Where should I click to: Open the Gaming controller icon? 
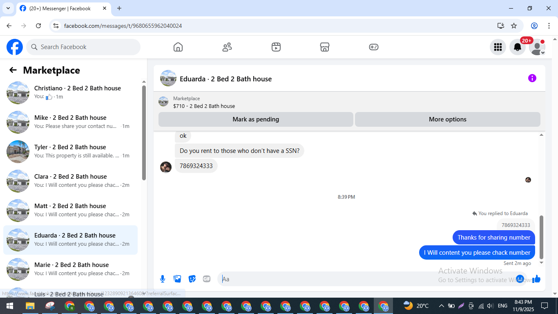click(x=374, y=47)
